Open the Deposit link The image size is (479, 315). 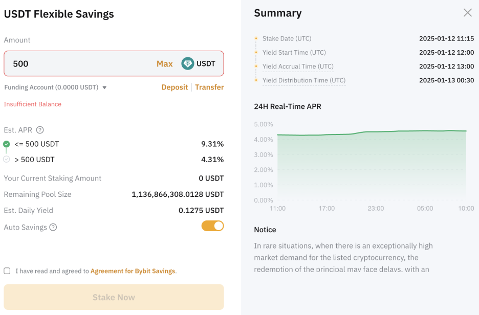[x=175, y=87]
